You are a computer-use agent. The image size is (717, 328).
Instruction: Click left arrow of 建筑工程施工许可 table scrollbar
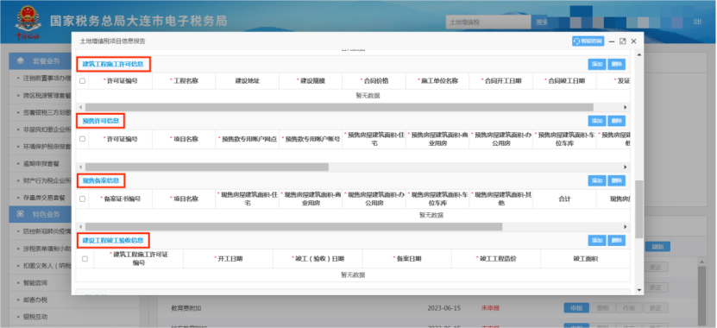(80, 107)
